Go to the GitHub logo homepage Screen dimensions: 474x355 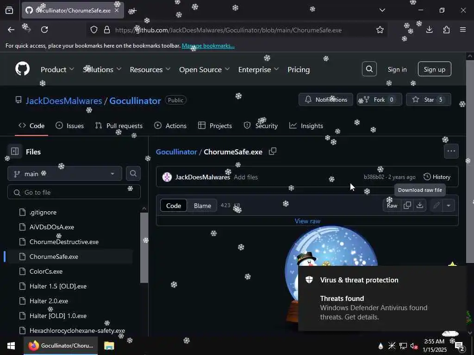[x=22, y=69]
